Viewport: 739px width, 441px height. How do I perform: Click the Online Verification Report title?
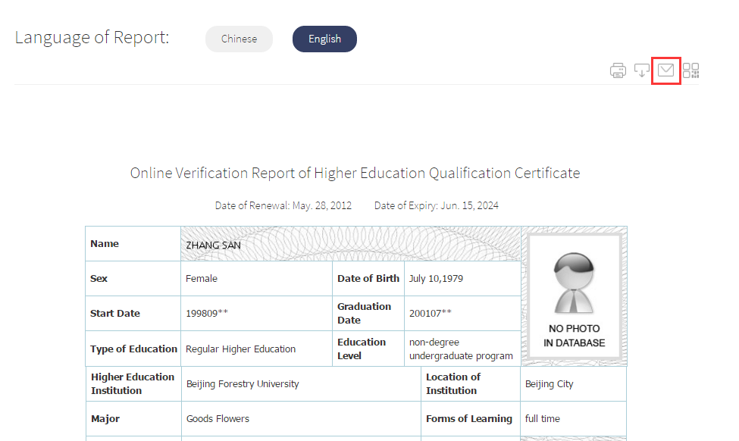(355, 173)
